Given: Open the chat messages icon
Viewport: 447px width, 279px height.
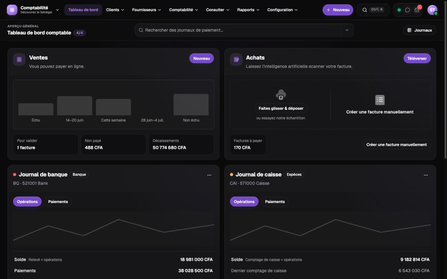Looking at the screenshot, I should [x=407, y=10].
